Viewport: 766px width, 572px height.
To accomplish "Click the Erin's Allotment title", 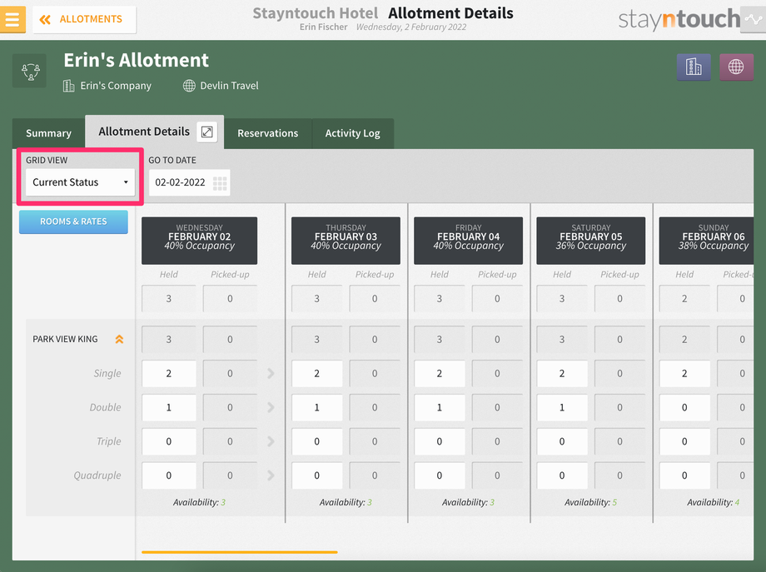I will (137, 60).
